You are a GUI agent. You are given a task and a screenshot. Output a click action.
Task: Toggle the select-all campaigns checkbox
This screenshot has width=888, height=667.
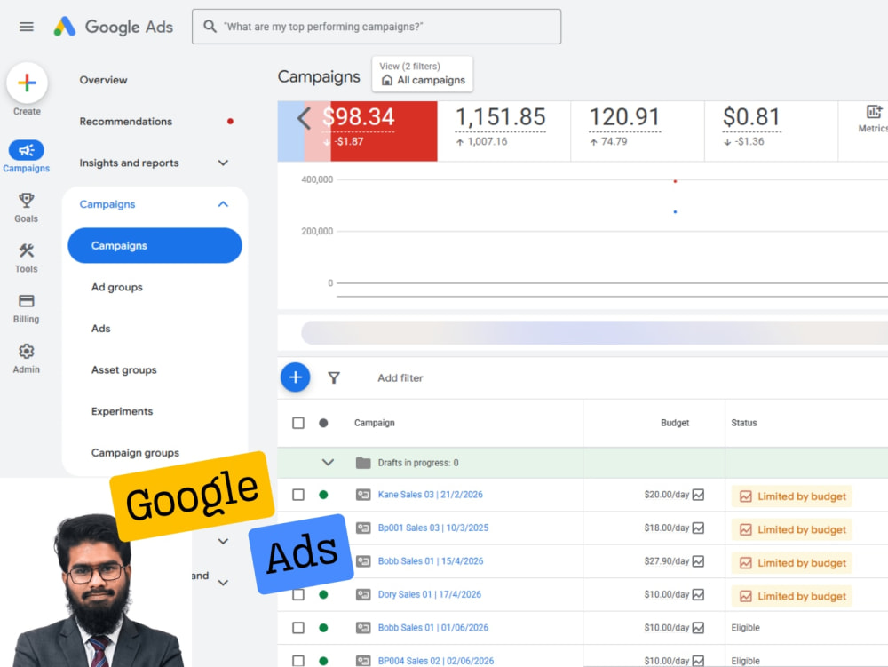coord(298,423)
